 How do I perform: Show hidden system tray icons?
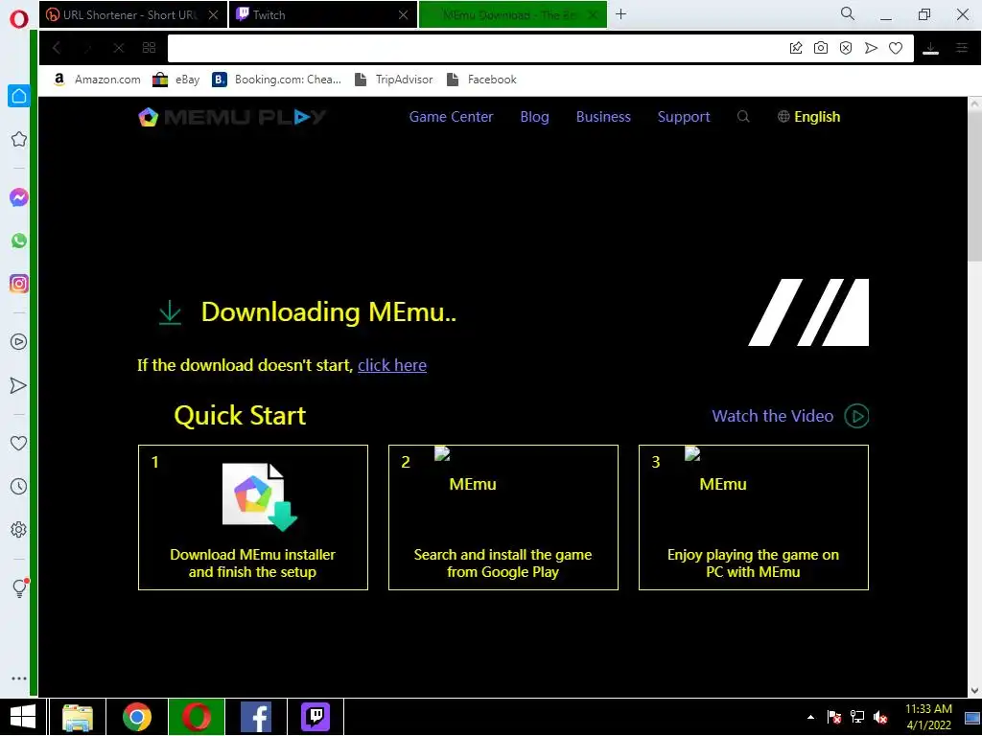(x=810, y=717)
